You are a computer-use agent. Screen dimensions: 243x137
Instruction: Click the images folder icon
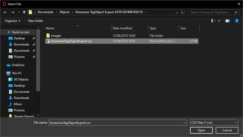point(48,35)
